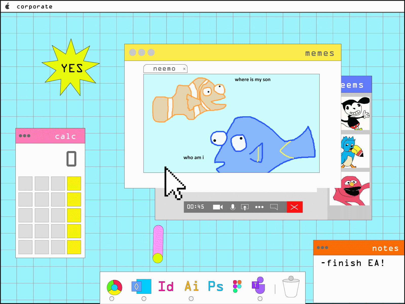Click the calc window's three-dot controls
This screenshot has width=405, height=304.
[x=25, y=136]
